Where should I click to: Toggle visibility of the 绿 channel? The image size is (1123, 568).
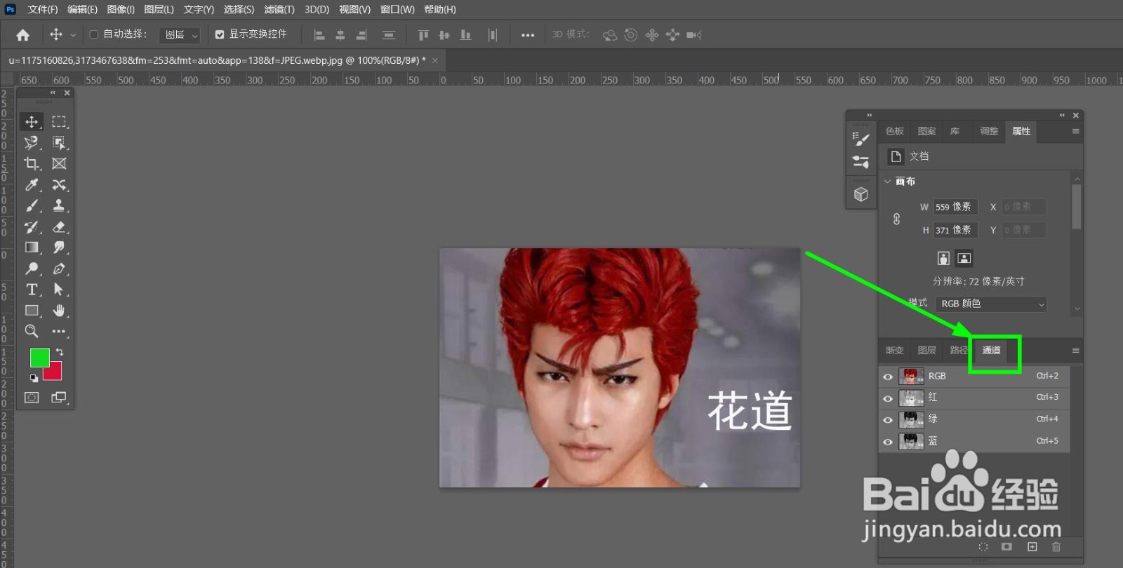[888, 420]
